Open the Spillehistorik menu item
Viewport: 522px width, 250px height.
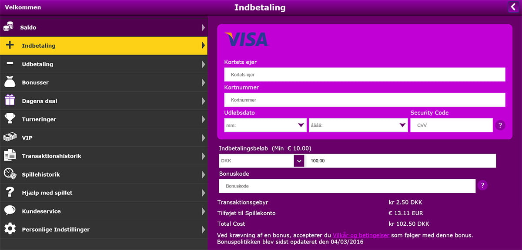[104, 174]
